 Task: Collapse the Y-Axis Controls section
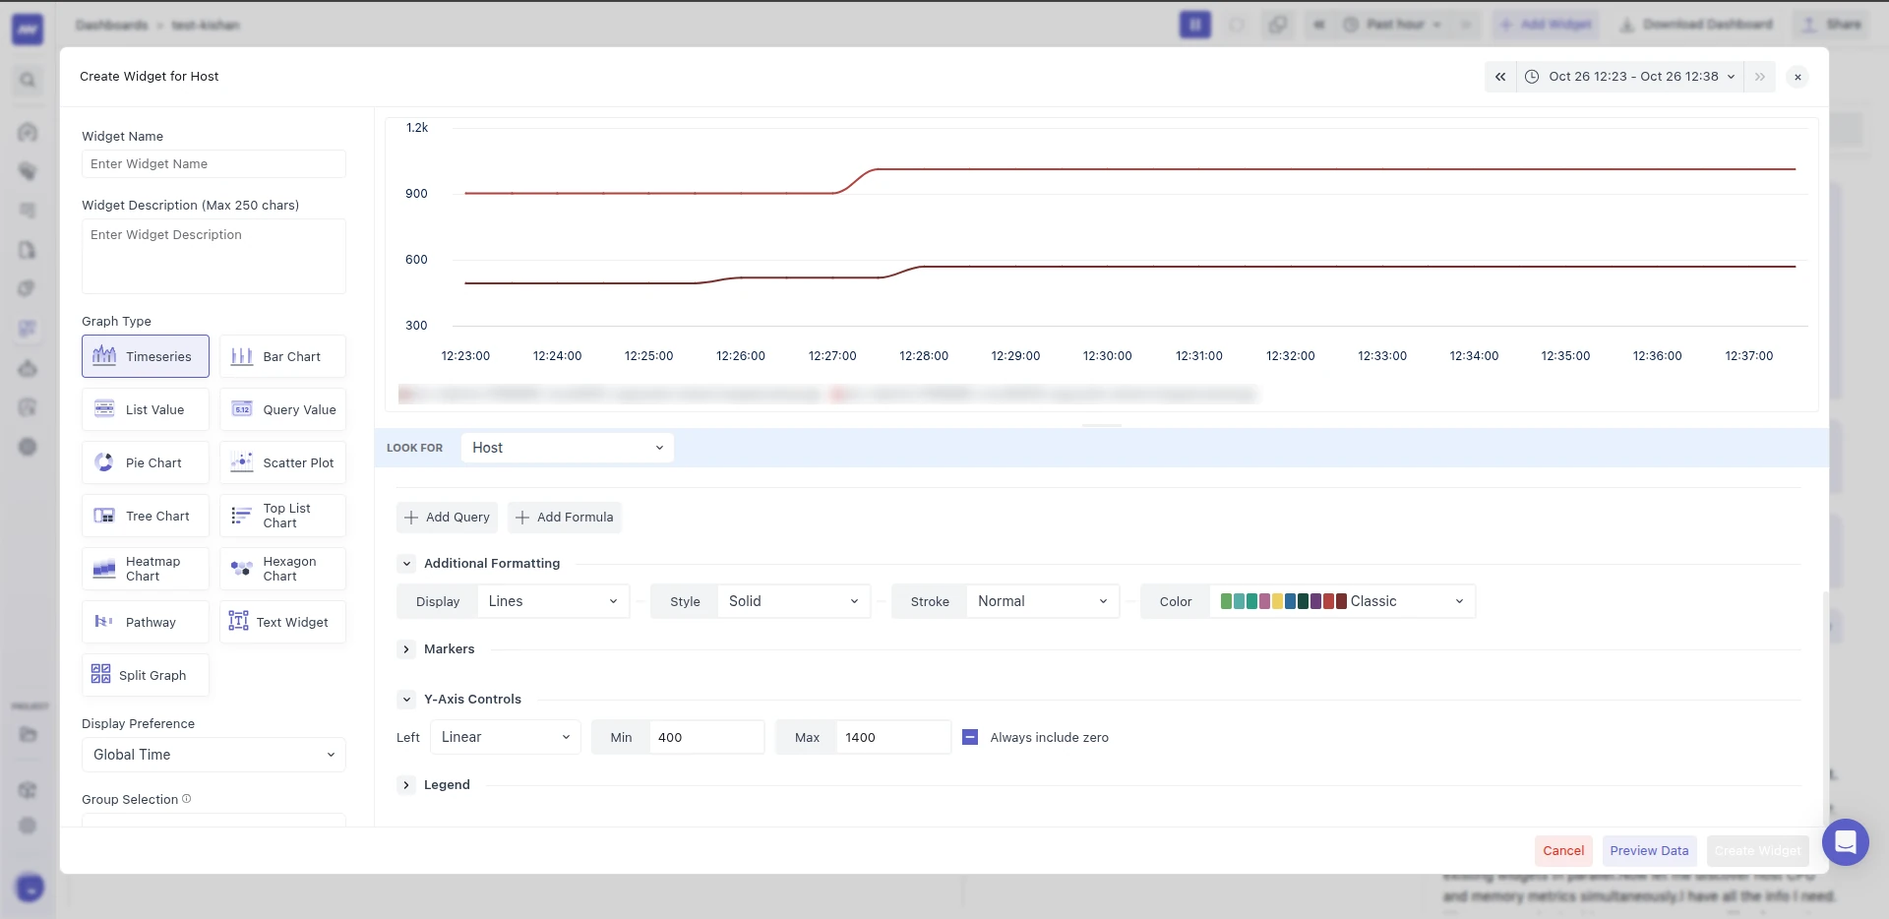tap(406, 700)
